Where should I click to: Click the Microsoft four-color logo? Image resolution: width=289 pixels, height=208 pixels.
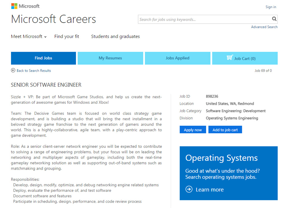pos(14,6)
